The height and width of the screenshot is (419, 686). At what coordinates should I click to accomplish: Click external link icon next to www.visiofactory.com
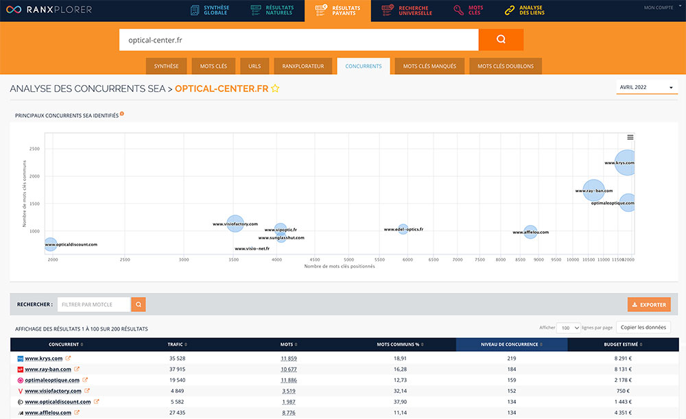click(86, 391)
